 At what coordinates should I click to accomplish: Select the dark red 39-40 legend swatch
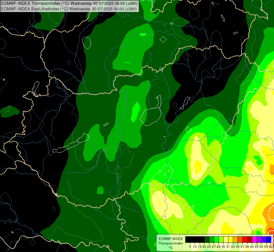click(250, 239)
